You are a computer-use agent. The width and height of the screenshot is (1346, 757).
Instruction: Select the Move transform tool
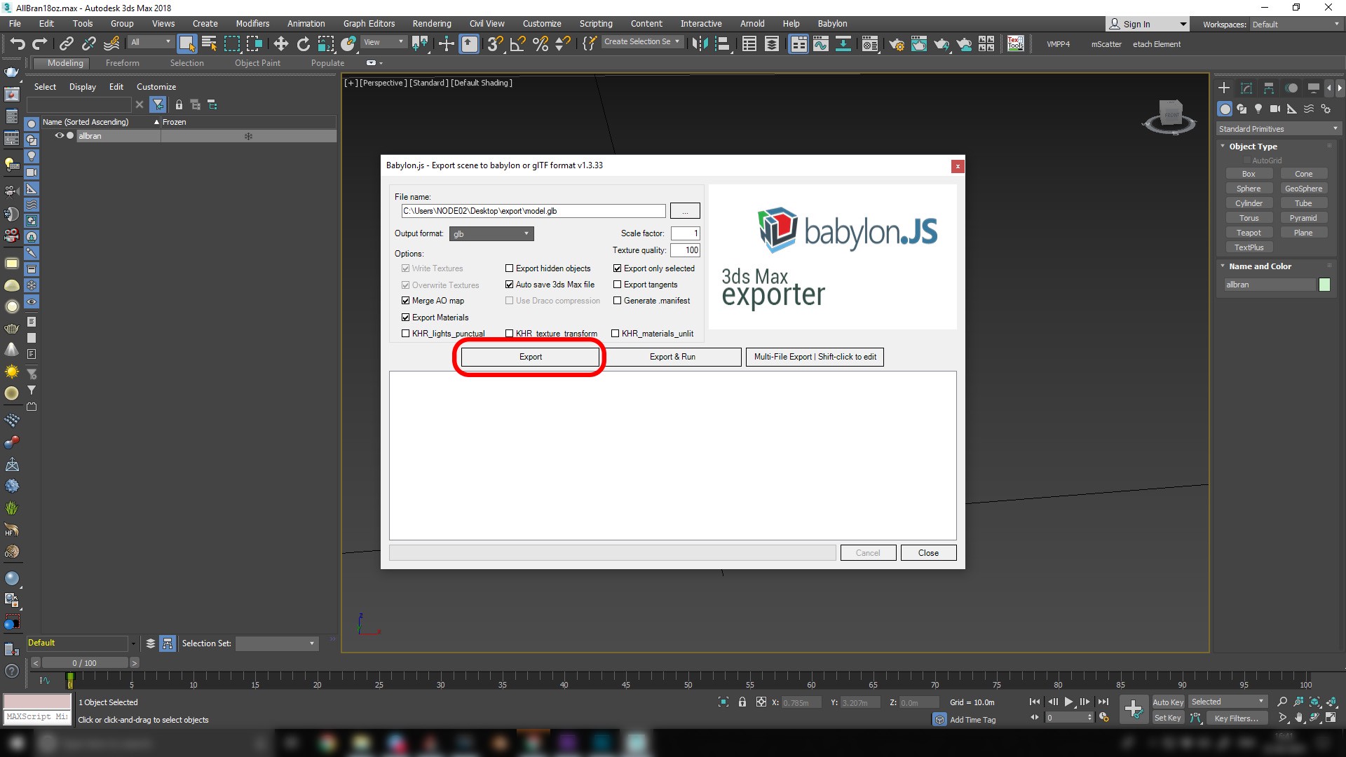pyautogui.click(x=280, y=44)
